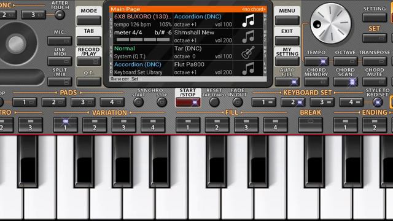Trigger PAD 2
This screenshot has width=393, height=221.
(x=54, y=103)
